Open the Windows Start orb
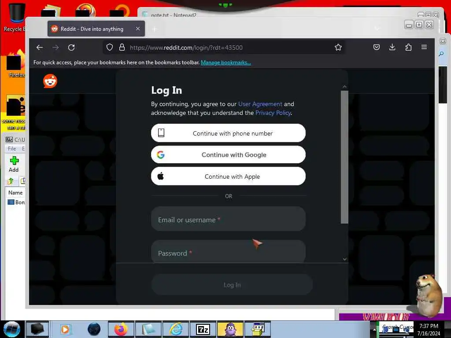Viewport: 451px width, 338px height. (12, 329)
